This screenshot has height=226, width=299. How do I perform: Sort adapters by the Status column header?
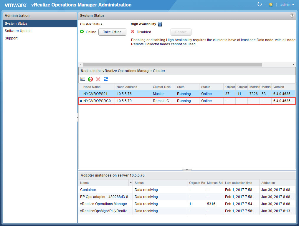pyautogui.click(x=160, y=183)
